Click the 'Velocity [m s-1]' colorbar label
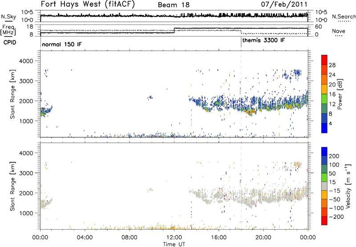Screen dimensions: 356x247 (x=348, y=186)
